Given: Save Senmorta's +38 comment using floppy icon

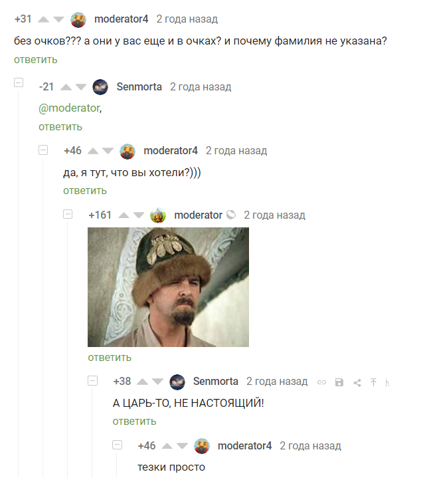Looking at the screenshot, I should [x=339, y=382].
